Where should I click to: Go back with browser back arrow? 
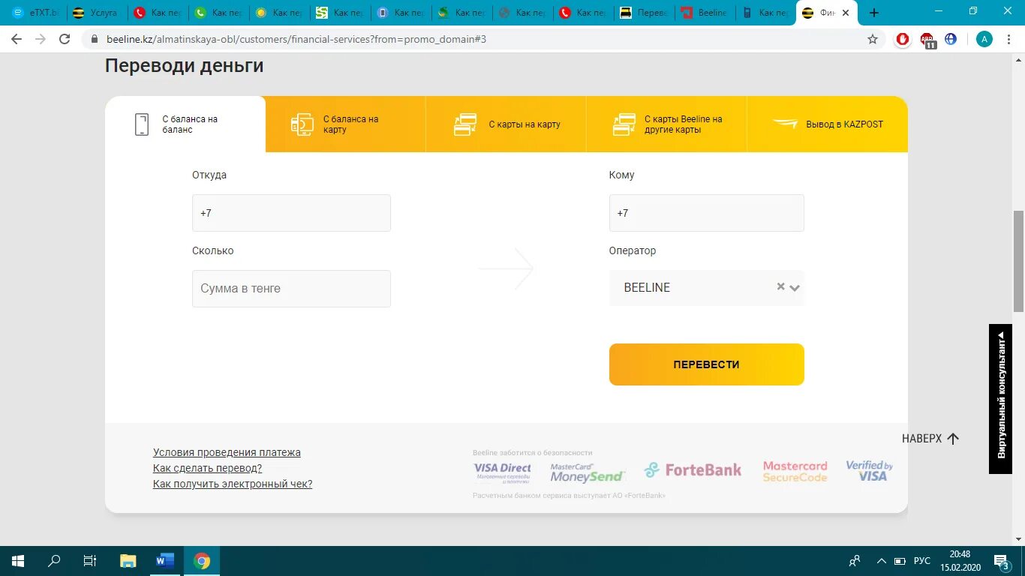coord(17,39)
